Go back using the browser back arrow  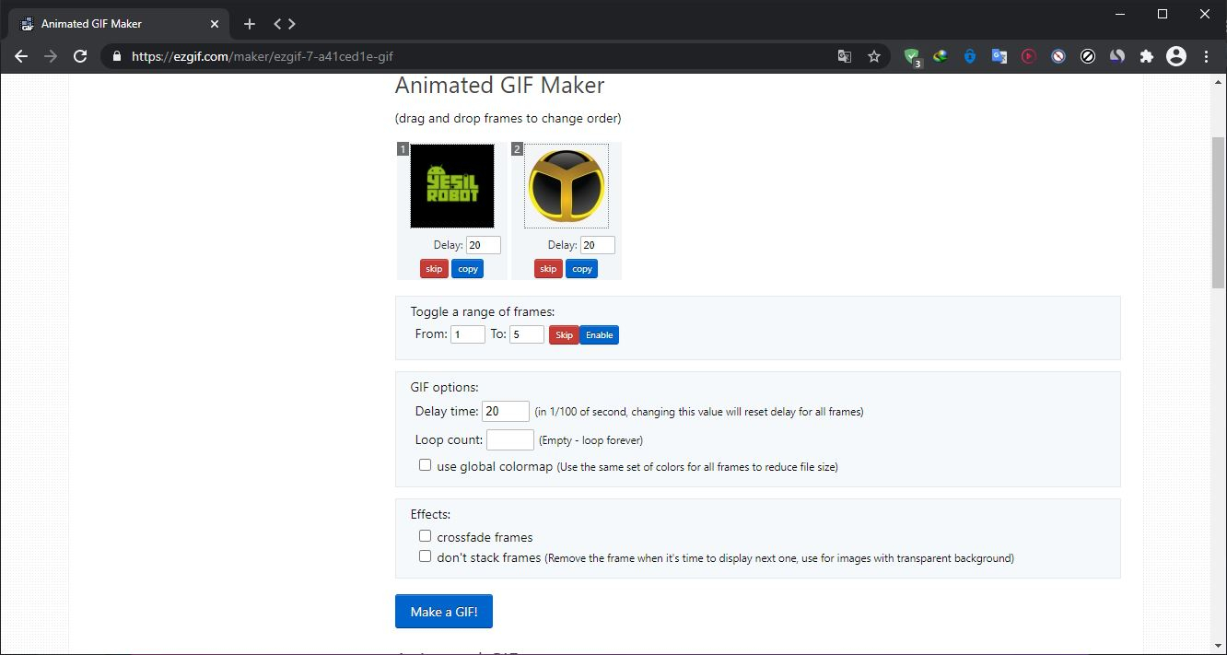pyautogui.click(x=21, y=56)
